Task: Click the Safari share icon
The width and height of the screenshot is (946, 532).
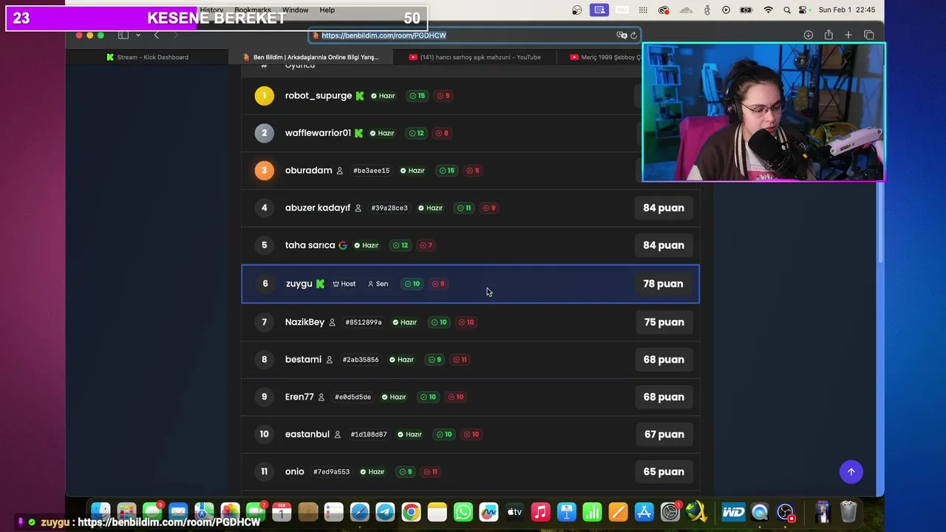Action: click(828, 35)
